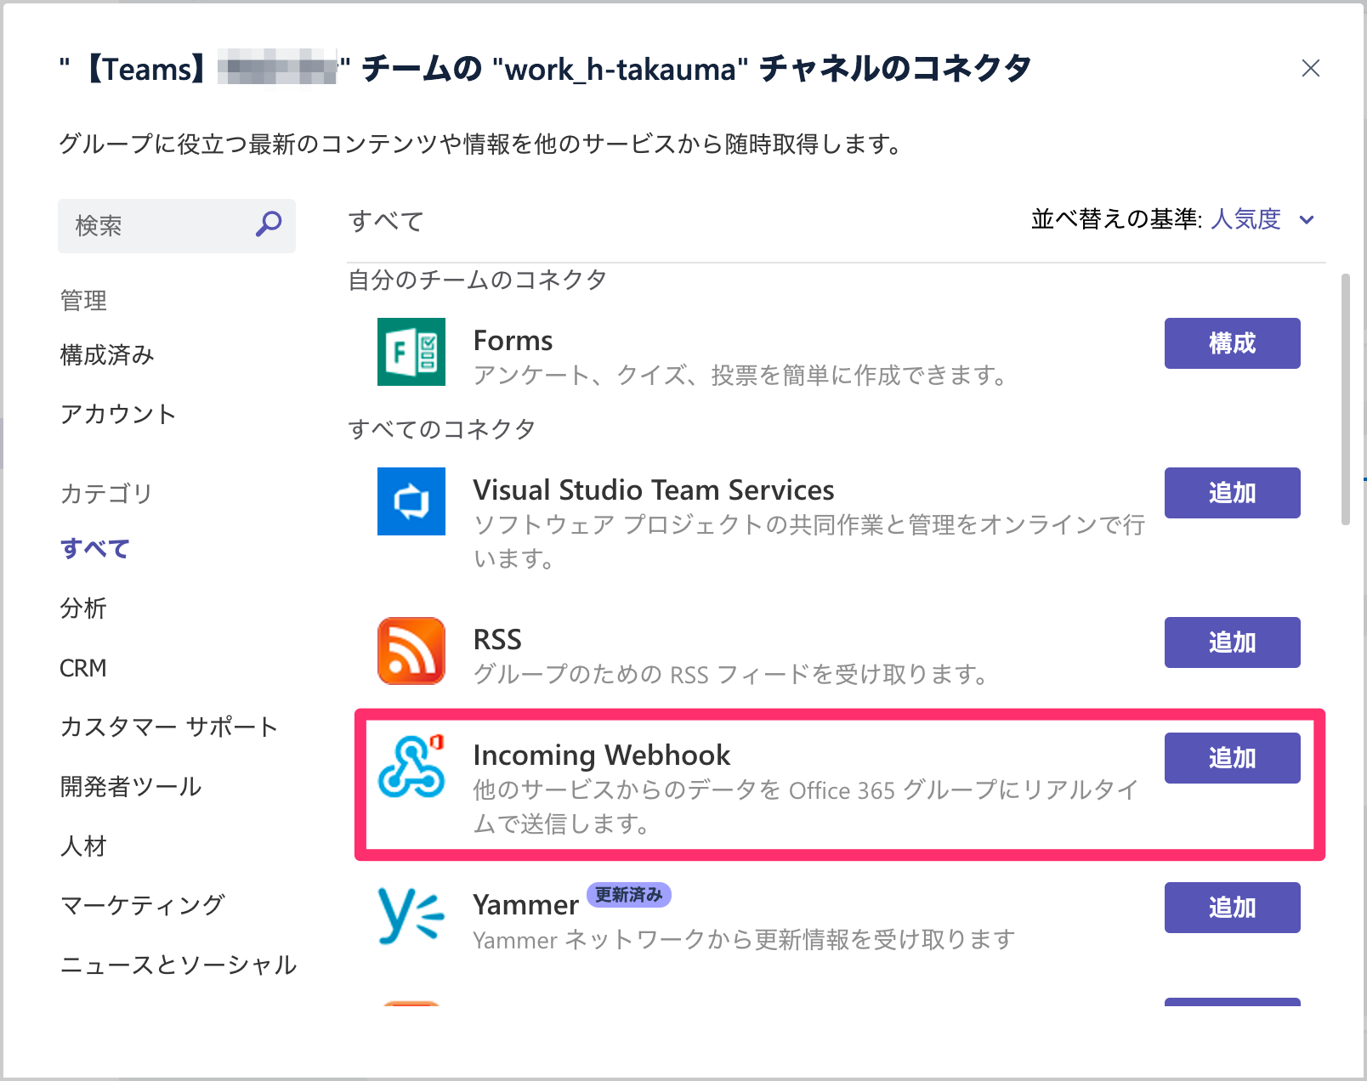Click the search magnifier icon
The image size is (1367, 1081).
[269, 224]
